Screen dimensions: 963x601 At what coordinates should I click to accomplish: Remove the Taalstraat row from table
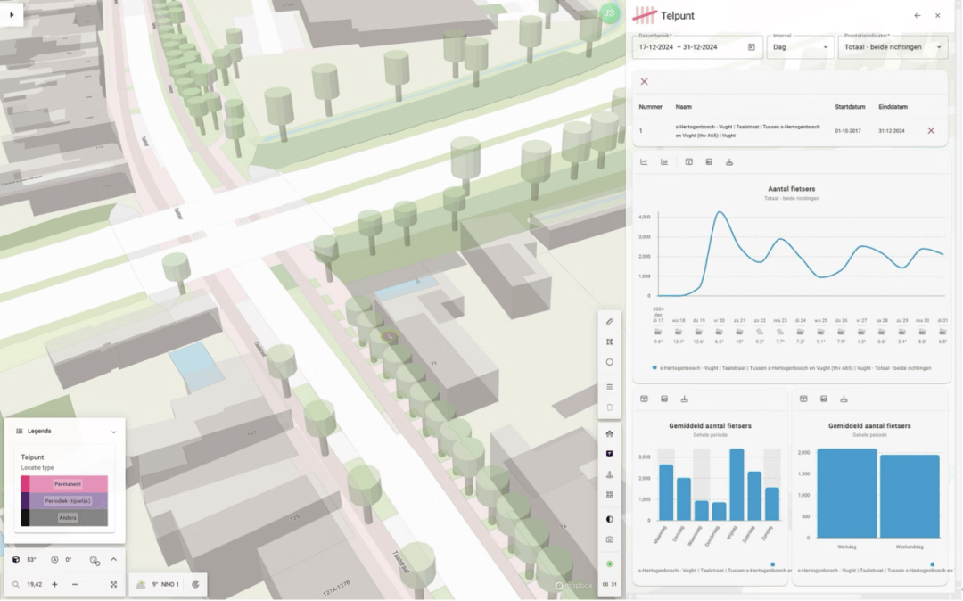931,131
